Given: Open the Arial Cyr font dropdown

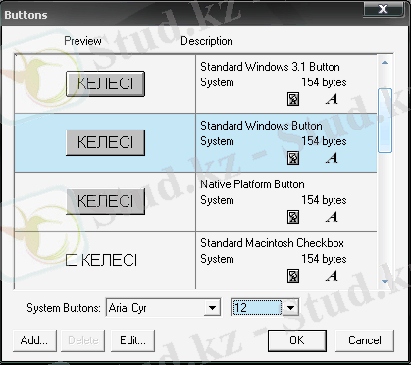Looking at the screenshot, I should pyautogui.click(x=212, y=308).
